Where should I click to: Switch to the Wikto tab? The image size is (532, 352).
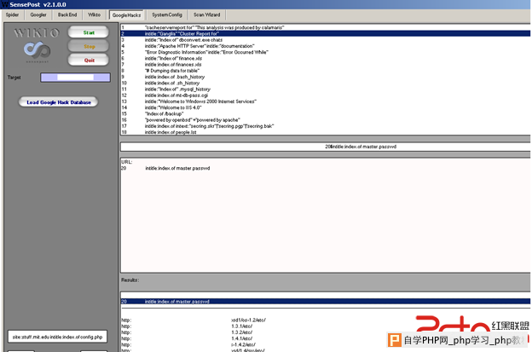point(94,15)
